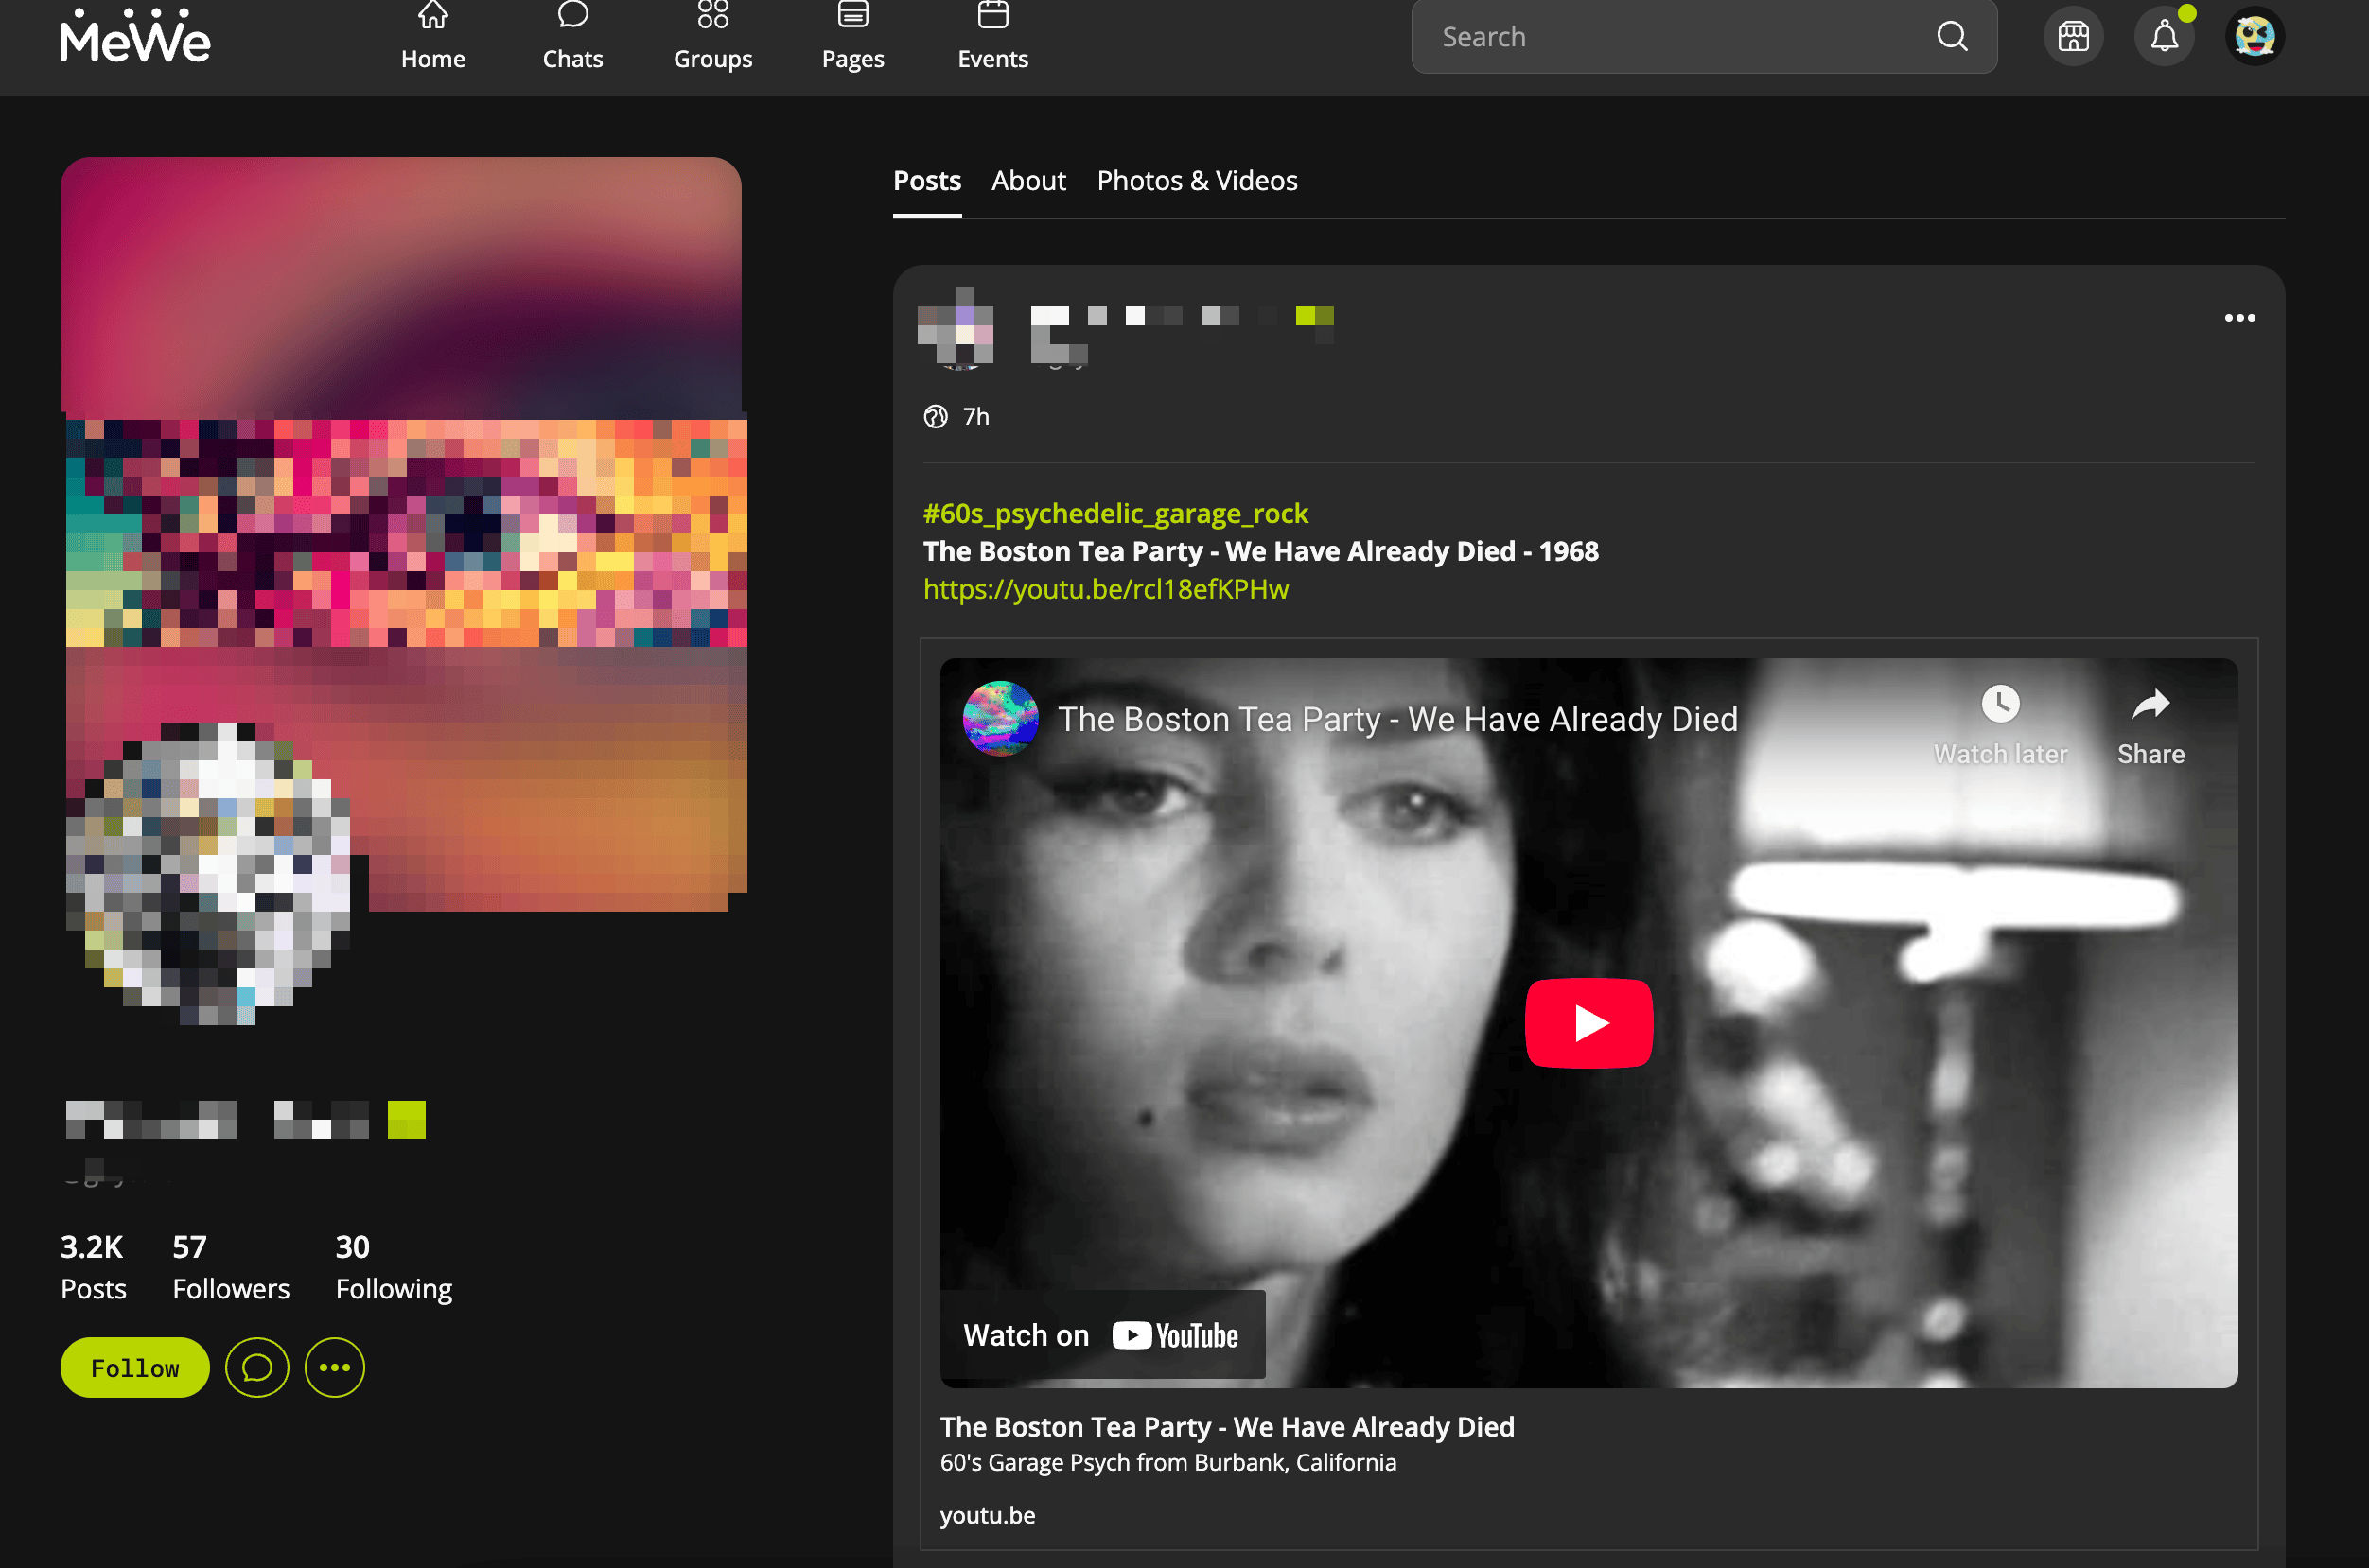This screenshot has height=1568, width=2369.
Task: Open the notifications bell
Action: coord(2164,37)
